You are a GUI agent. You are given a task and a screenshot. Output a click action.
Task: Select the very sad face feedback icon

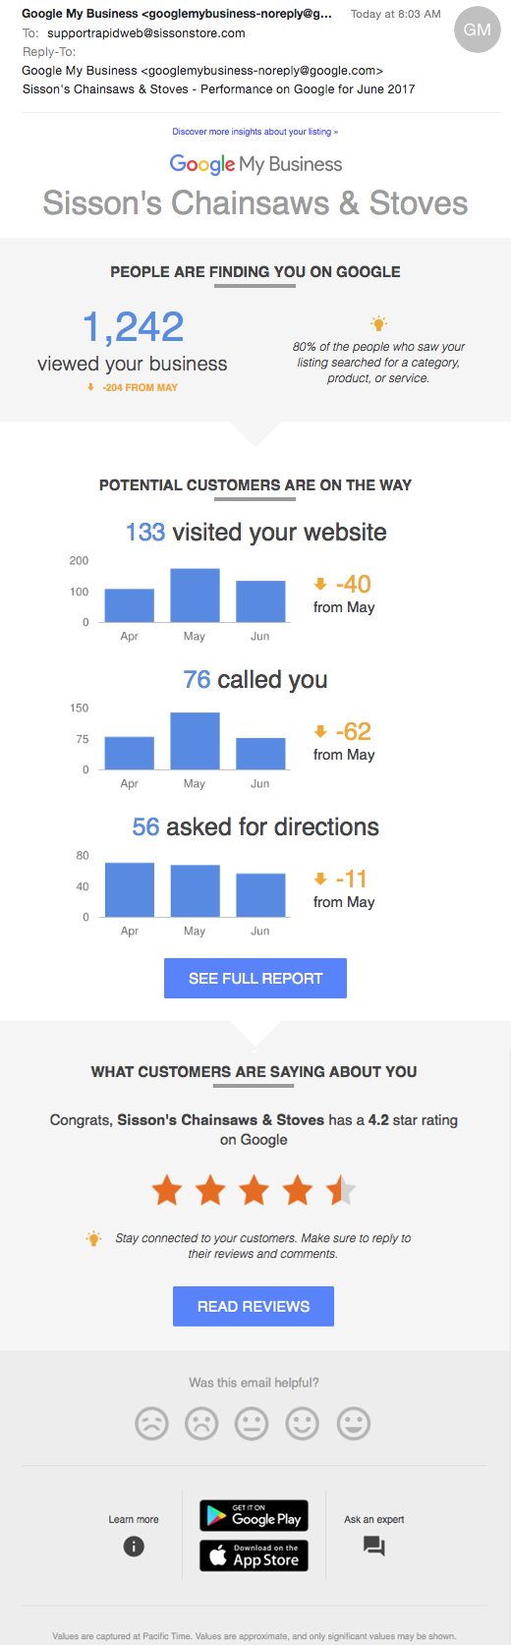(x=151, y=1423)
